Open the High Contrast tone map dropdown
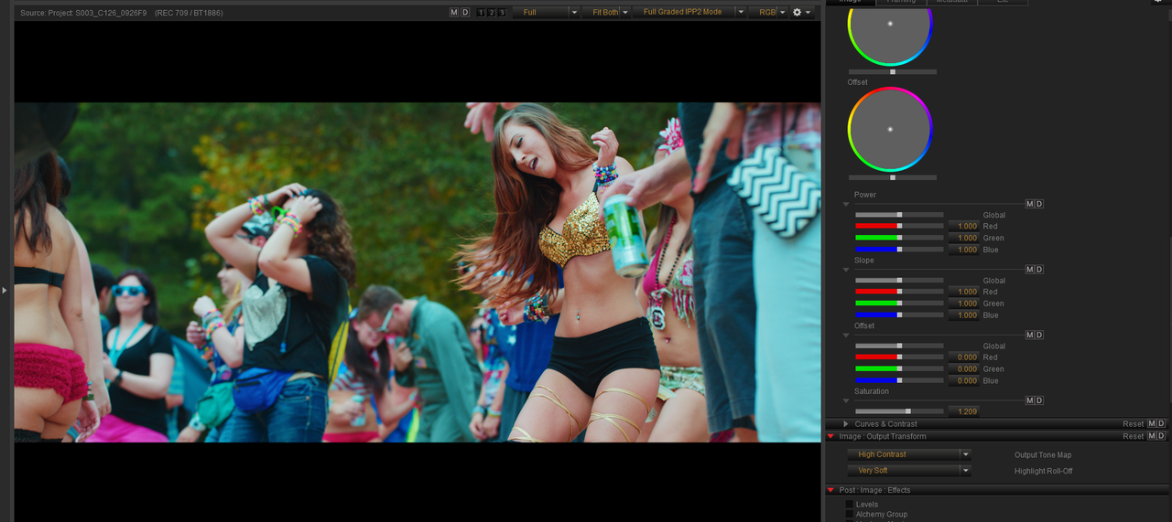This screenshot has width=1172, height=522. point(908,454)
